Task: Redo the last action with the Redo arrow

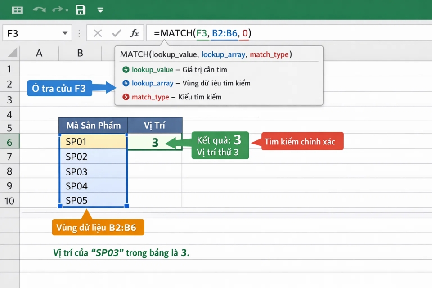Action: (58, 10)
